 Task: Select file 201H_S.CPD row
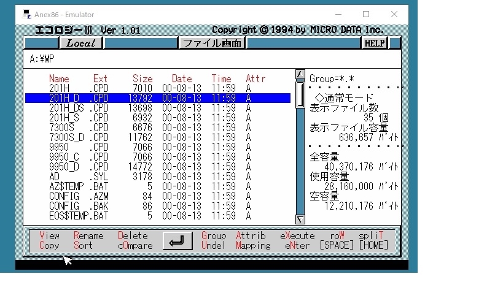pos(158,118)
